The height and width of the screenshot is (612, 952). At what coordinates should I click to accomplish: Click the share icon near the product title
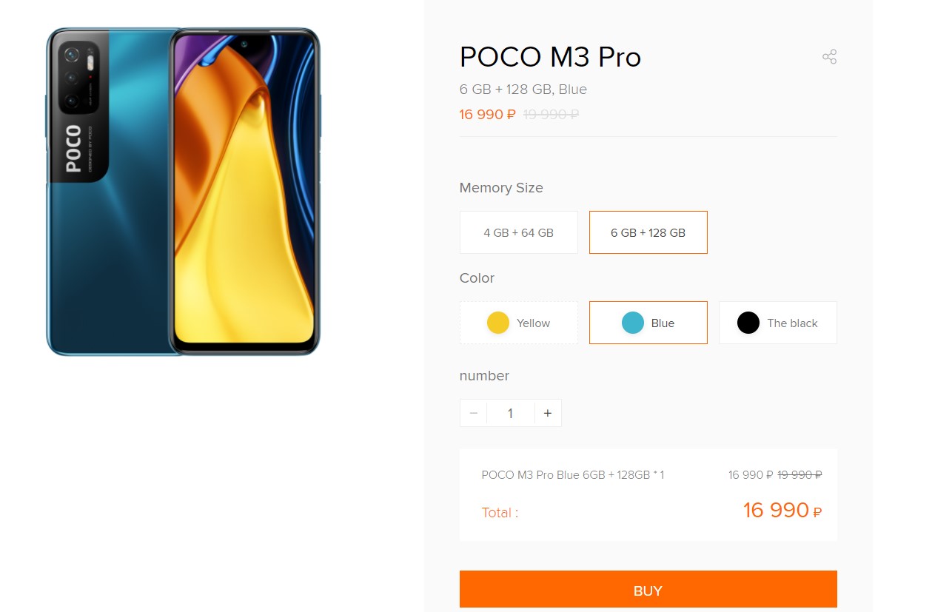(829, 56)
